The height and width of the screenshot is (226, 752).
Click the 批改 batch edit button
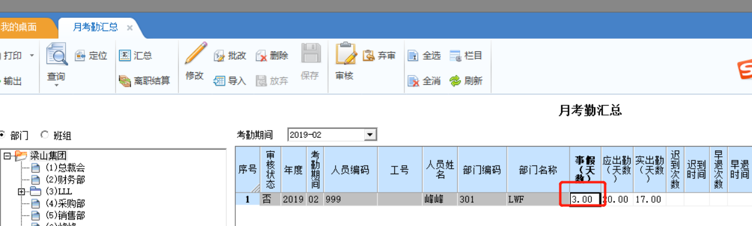coord(230,55)
